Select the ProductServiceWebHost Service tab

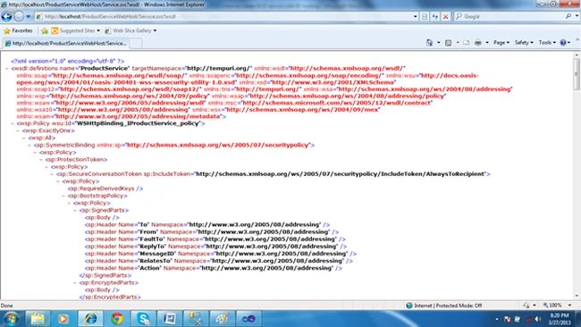[x=66, y=43]
